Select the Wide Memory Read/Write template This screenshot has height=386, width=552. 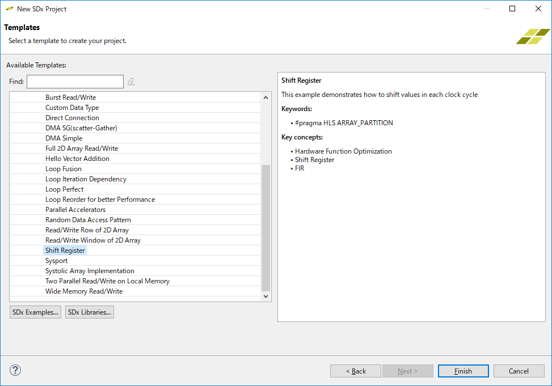point(84,291)
